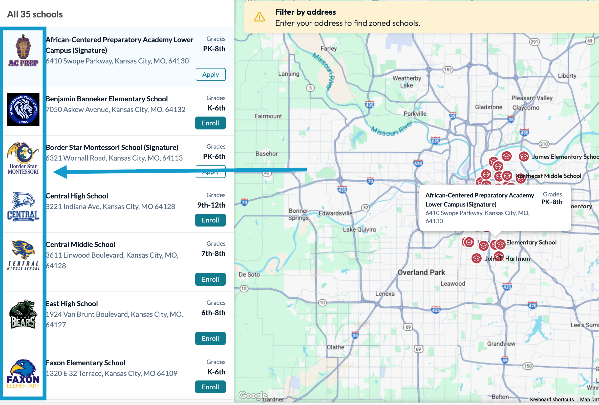Screen dimensions: 599x405
Task: Click the Border Star Montessori logo
Action: [x=23, y=158]
